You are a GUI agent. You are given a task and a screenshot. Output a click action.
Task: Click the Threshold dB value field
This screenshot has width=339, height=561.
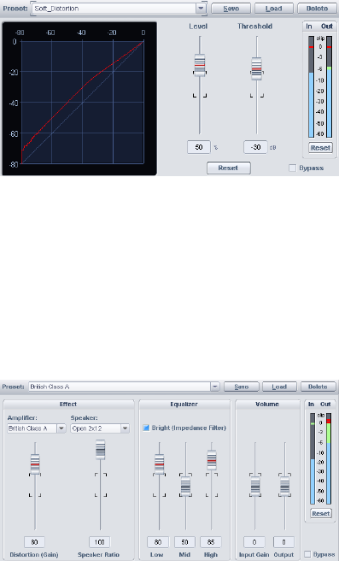[x=256, y=147]
